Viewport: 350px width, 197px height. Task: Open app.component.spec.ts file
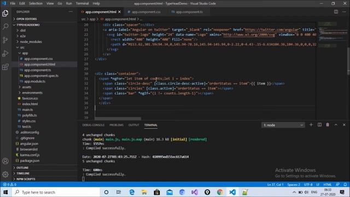click(45, 76)
